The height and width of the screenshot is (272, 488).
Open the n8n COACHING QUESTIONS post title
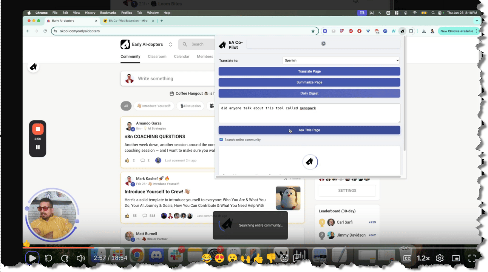[155, 137]
